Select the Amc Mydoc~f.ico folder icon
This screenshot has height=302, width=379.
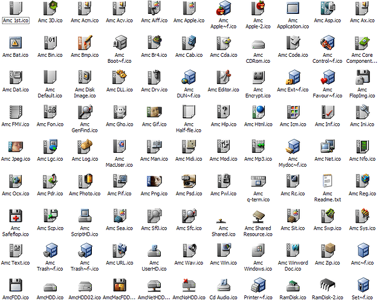(x=293, y=147)
